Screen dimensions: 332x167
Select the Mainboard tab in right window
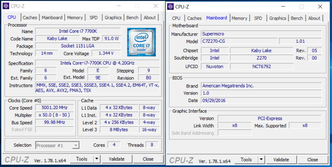pos(217,18)
